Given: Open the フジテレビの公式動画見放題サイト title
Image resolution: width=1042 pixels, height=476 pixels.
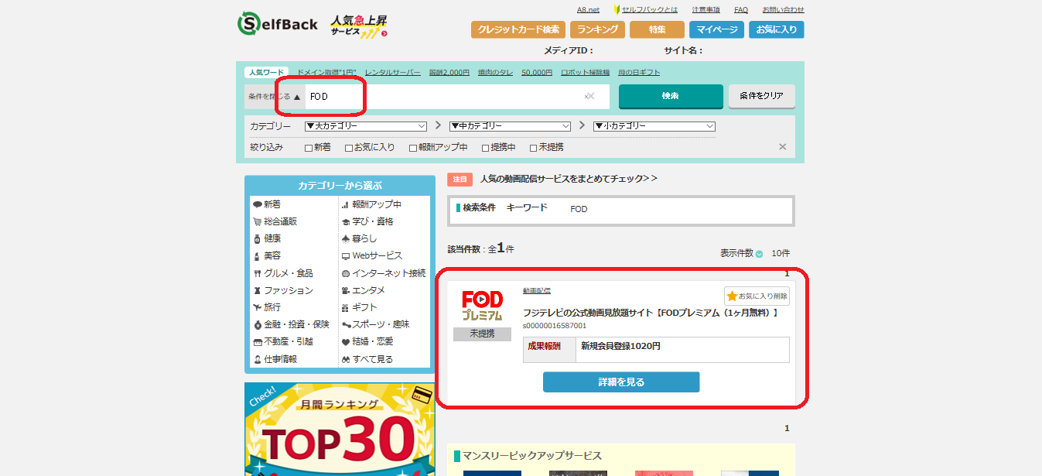Looking at the screenshot, I should coord(651,313).
